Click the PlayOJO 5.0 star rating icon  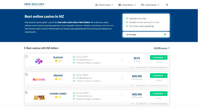pos(56,61)
